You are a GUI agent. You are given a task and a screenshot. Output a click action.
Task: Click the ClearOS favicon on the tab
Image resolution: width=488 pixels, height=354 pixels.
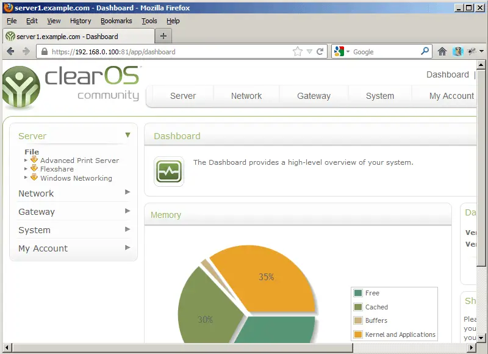[x=10, y=37]
